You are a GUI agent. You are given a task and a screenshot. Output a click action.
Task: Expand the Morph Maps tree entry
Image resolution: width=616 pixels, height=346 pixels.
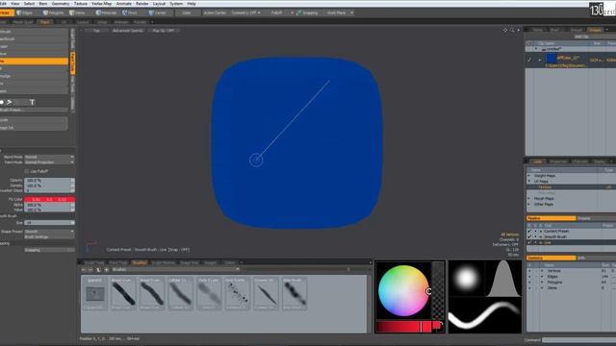tap(529, 199)
